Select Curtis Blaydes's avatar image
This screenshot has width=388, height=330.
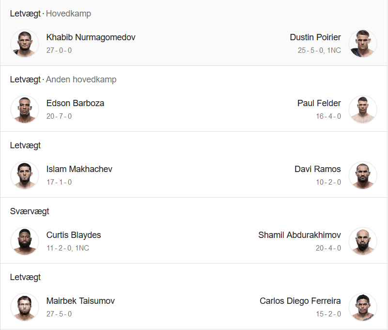pos(25,241)
